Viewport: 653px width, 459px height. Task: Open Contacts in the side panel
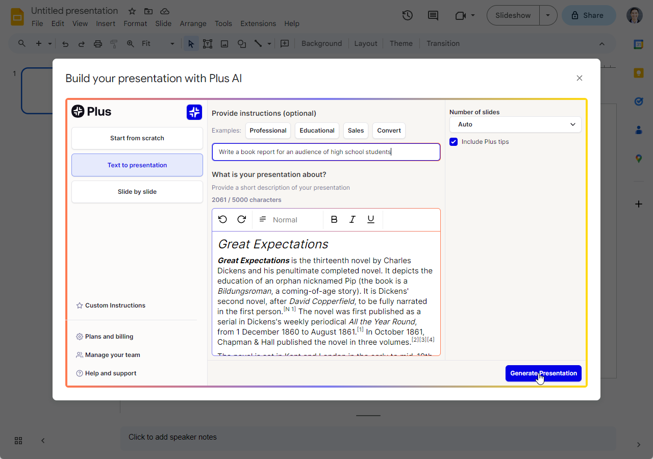tap(638, 130)
